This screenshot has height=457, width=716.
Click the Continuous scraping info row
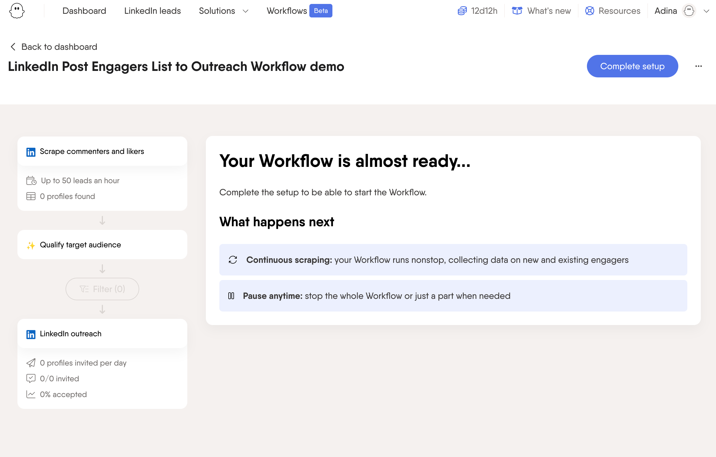pos(453,260)
